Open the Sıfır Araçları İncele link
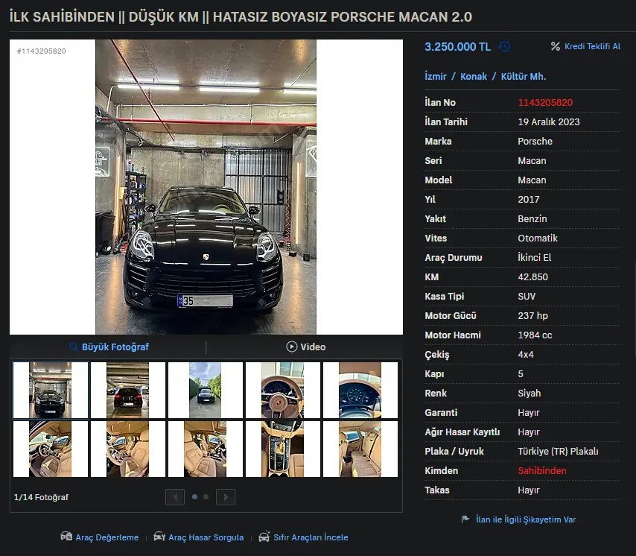The image size is (636, 556). pyautogui.click(x=311, y=537)
